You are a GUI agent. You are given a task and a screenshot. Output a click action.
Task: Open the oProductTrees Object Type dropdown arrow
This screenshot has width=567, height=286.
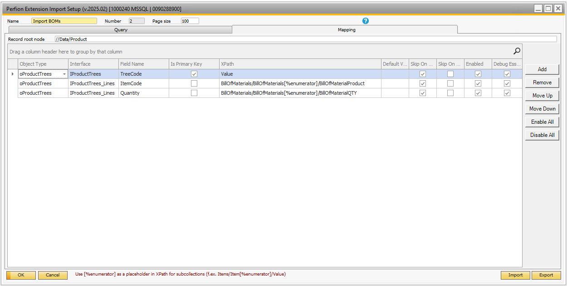[x=64, y=74]
